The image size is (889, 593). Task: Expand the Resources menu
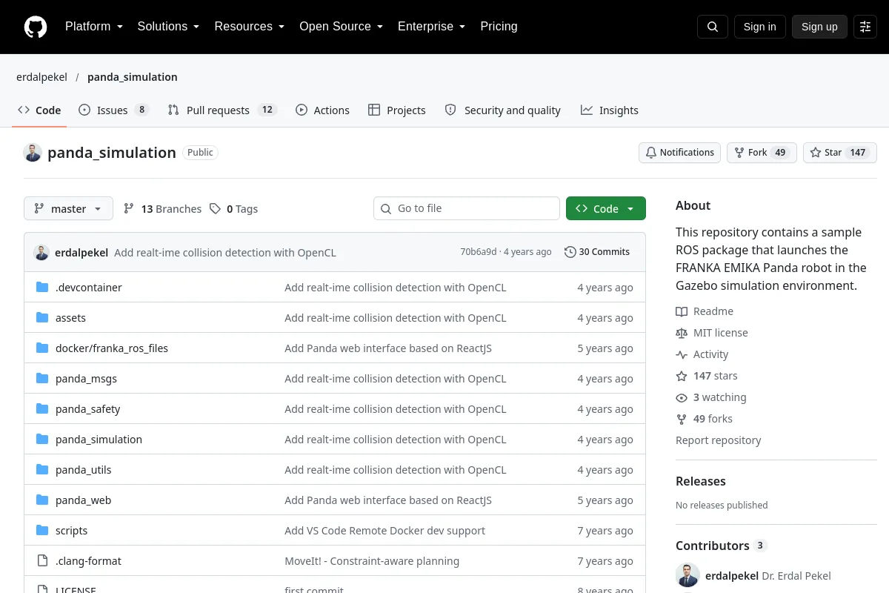click(250, 26)
